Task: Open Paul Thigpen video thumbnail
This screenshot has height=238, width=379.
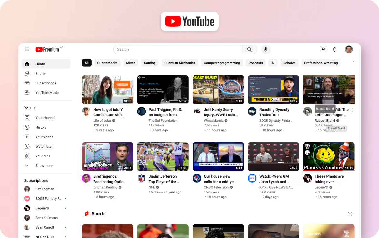Action: click(x=163, y=90)
